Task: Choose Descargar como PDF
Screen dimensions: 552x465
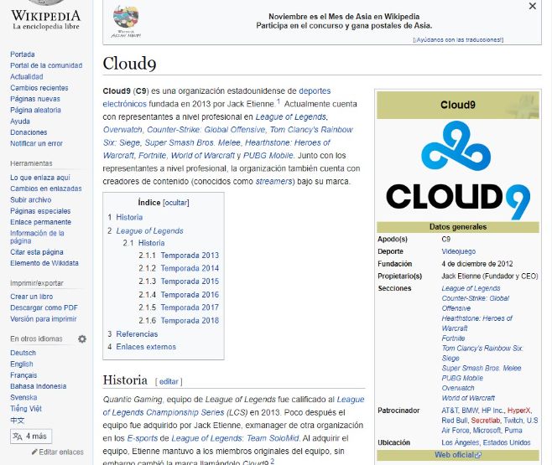Action: tap(44, 307)
